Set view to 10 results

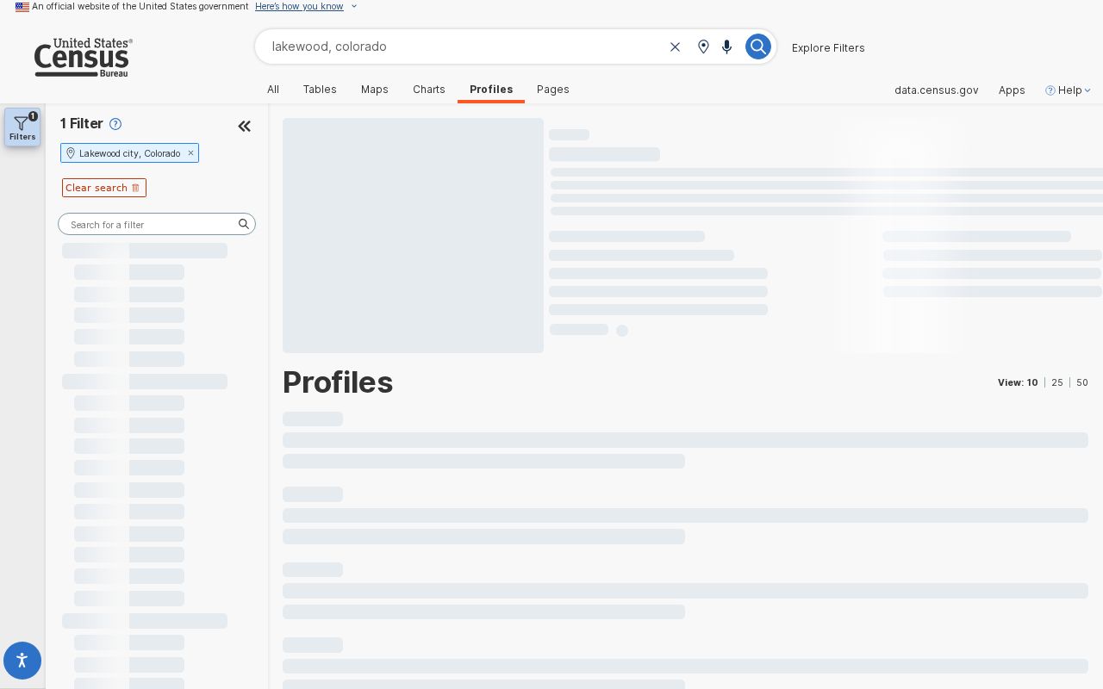(1032, 382)
